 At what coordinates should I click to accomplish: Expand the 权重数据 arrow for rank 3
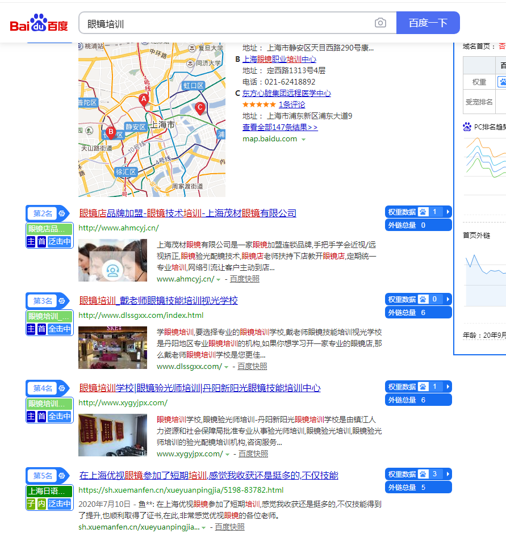point(448,299)
